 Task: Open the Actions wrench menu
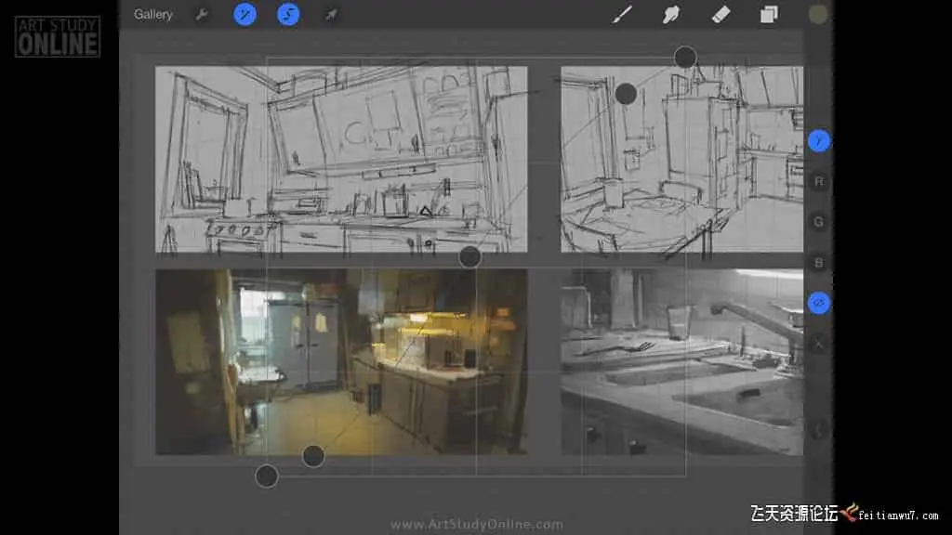click(202, 15)
